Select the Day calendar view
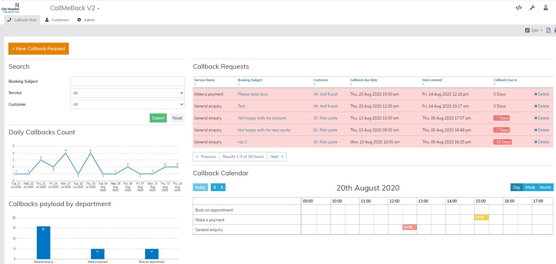The width and height of the screenshot is (556, 264). coord(516,187)
